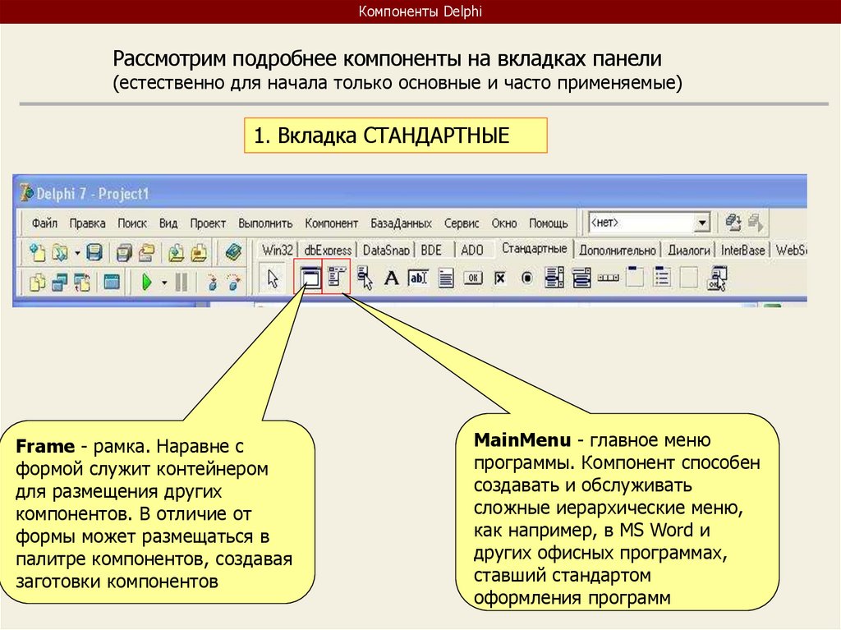Select the ActionList component icon
This screenshot has height=630, width=841.
tap(717, 278)
